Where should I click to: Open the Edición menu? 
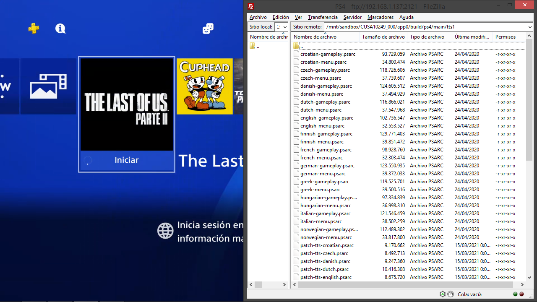281,17
